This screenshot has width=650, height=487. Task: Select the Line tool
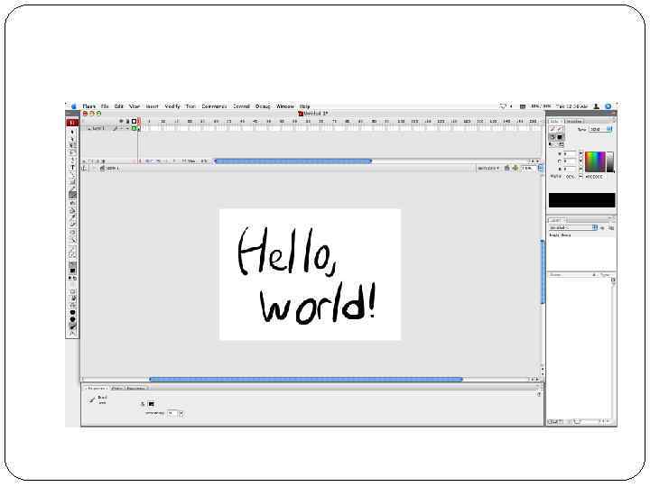(72, 174)
